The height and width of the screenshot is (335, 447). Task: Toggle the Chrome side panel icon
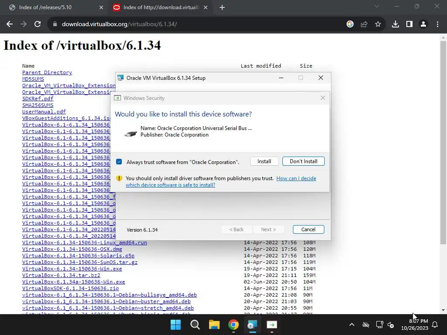tap(409, 24)
